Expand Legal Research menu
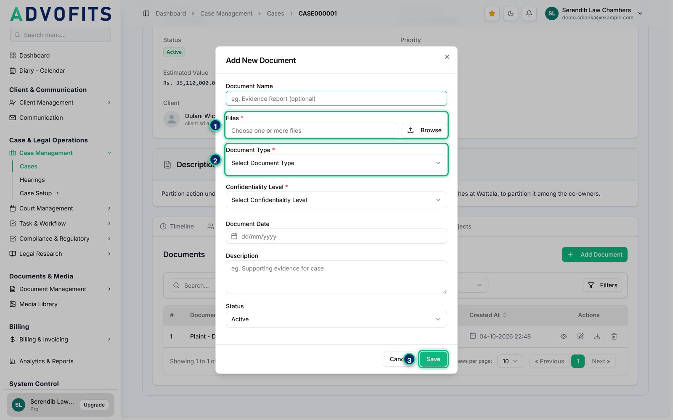The width and height of the screenshot is (673, 420). click(60, 254)
